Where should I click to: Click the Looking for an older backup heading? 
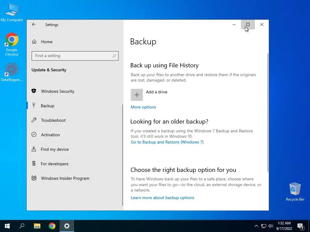[169, 121]
